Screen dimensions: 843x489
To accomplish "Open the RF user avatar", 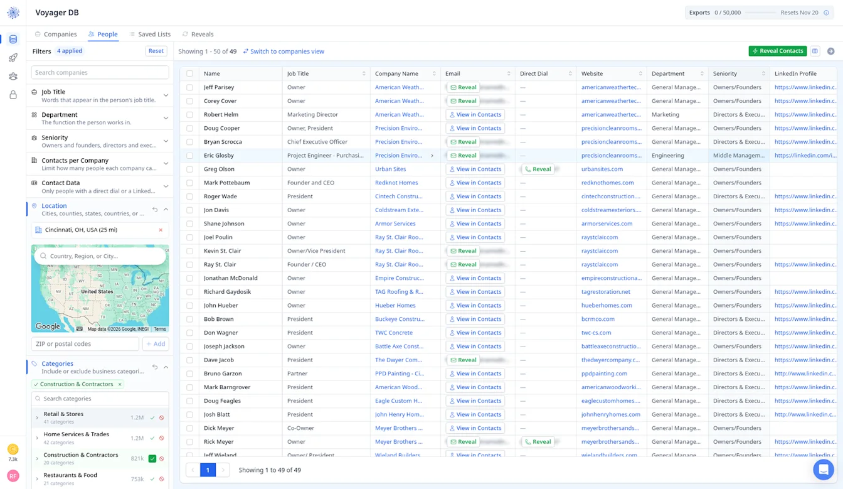I will tap(13, 476).
